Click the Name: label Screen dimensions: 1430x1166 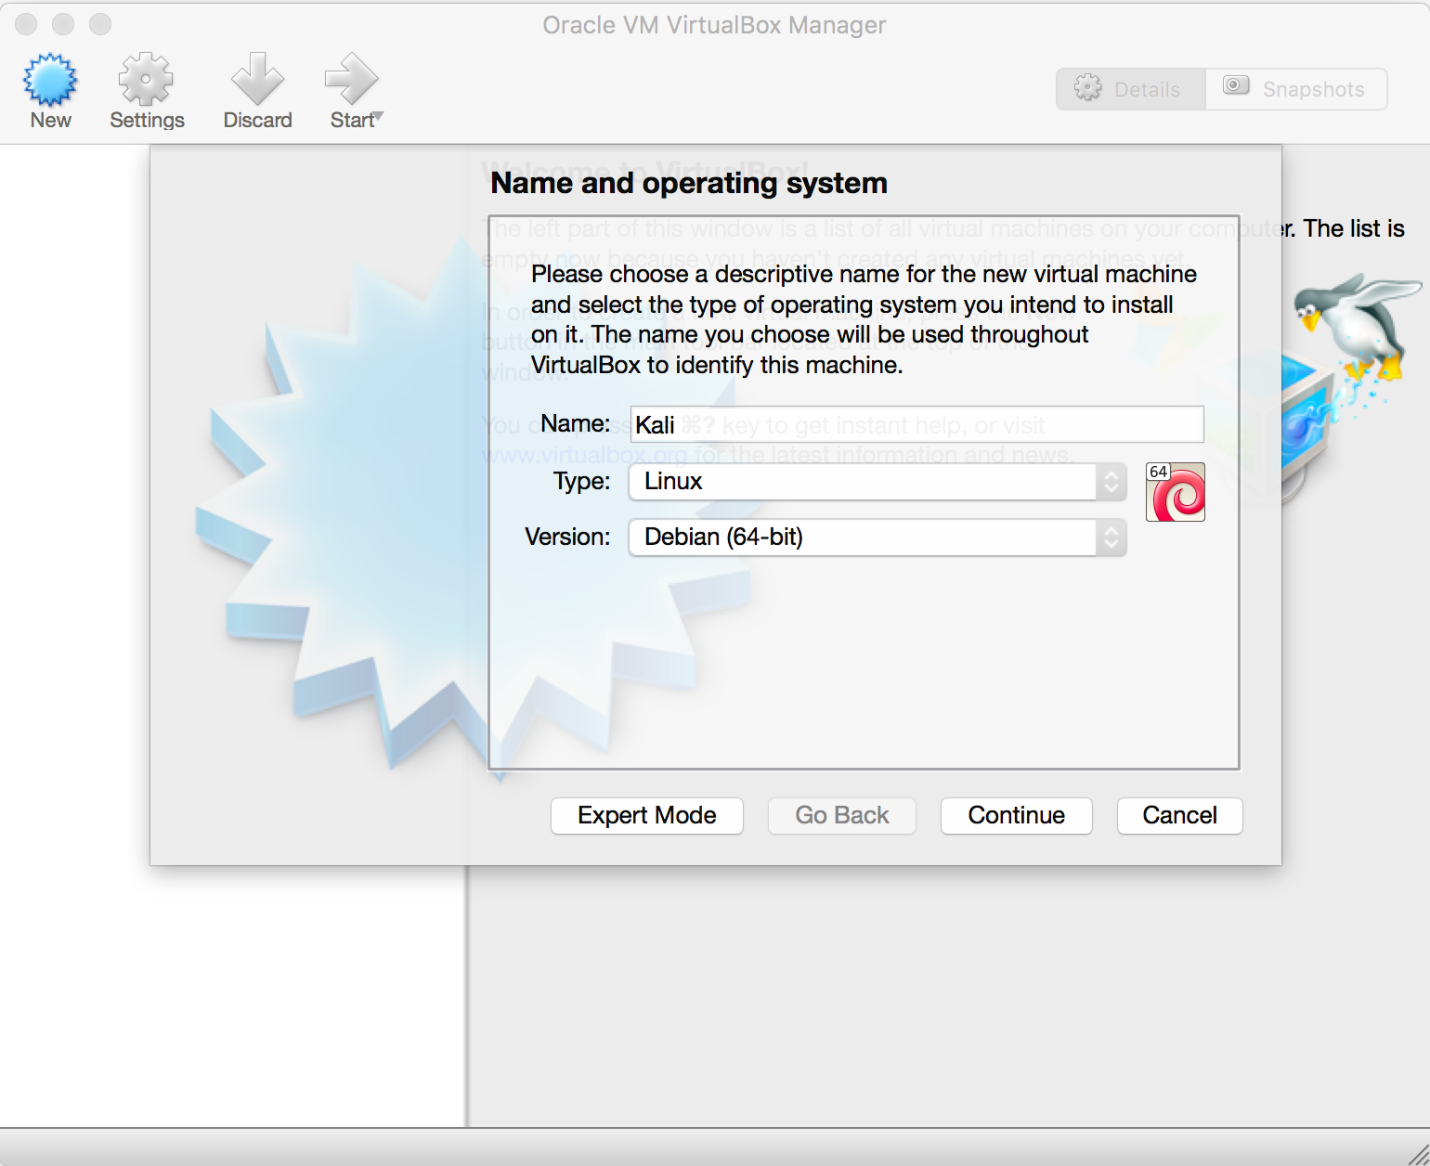click(575, 423)
